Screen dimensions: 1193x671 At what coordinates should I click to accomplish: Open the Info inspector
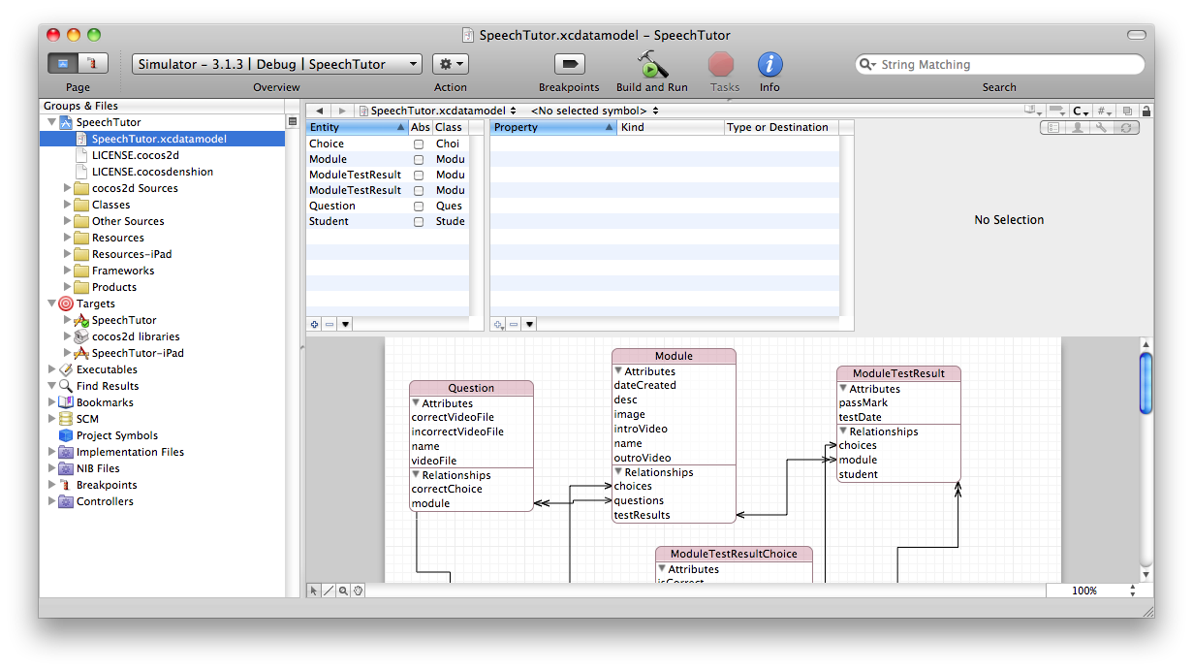769,65
